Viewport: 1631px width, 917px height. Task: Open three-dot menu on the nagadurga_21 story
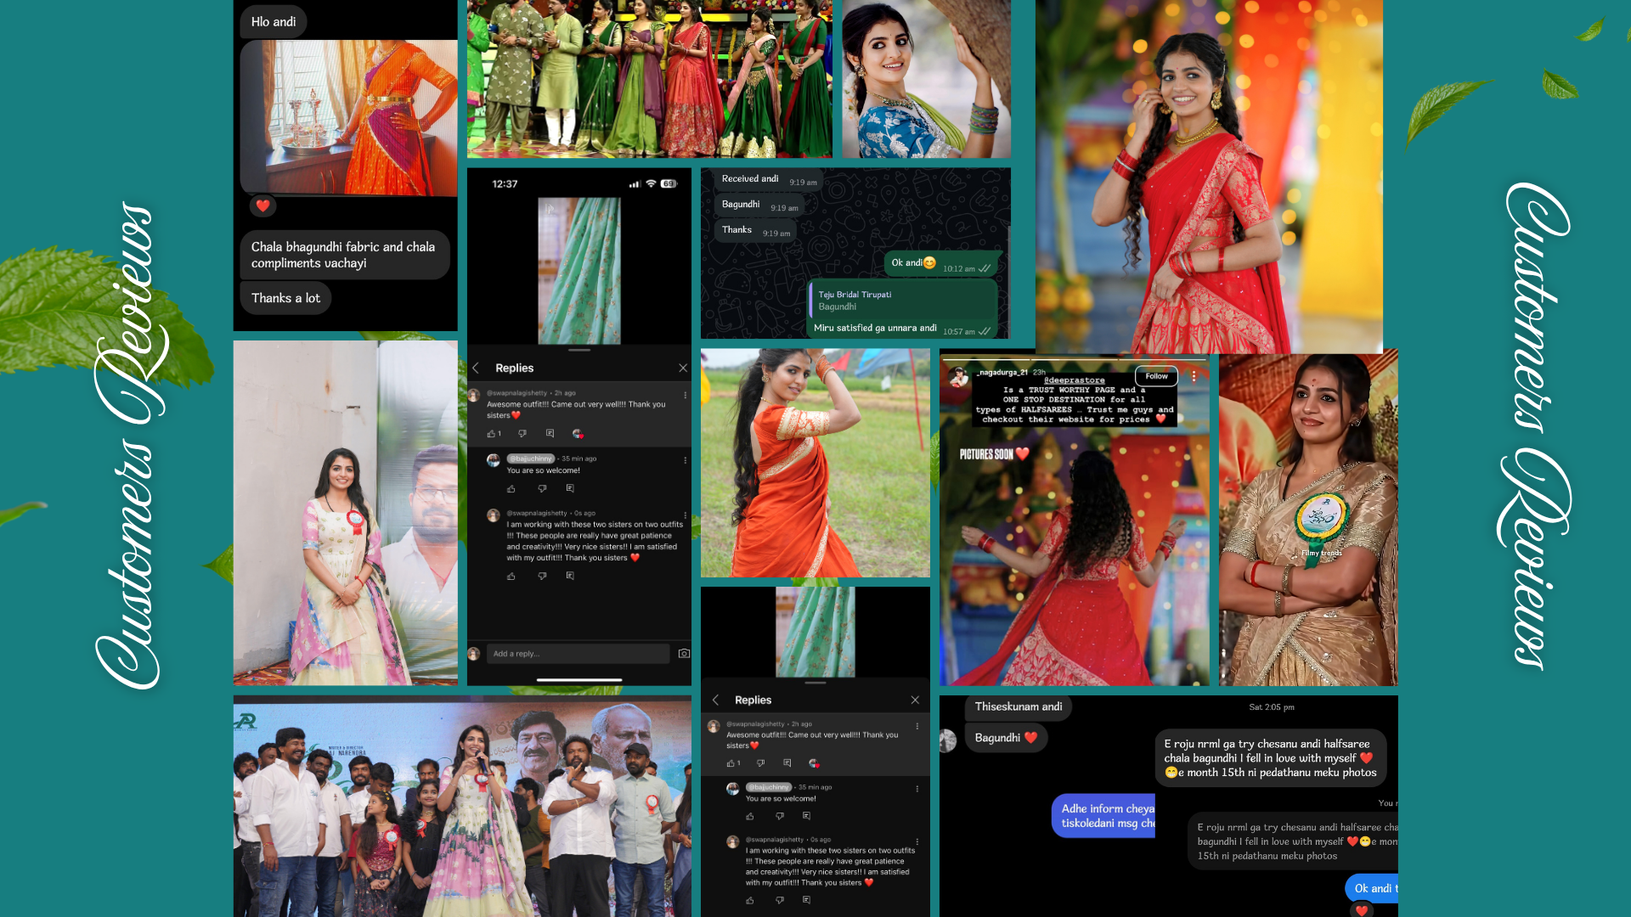[x=1194, y=376]
